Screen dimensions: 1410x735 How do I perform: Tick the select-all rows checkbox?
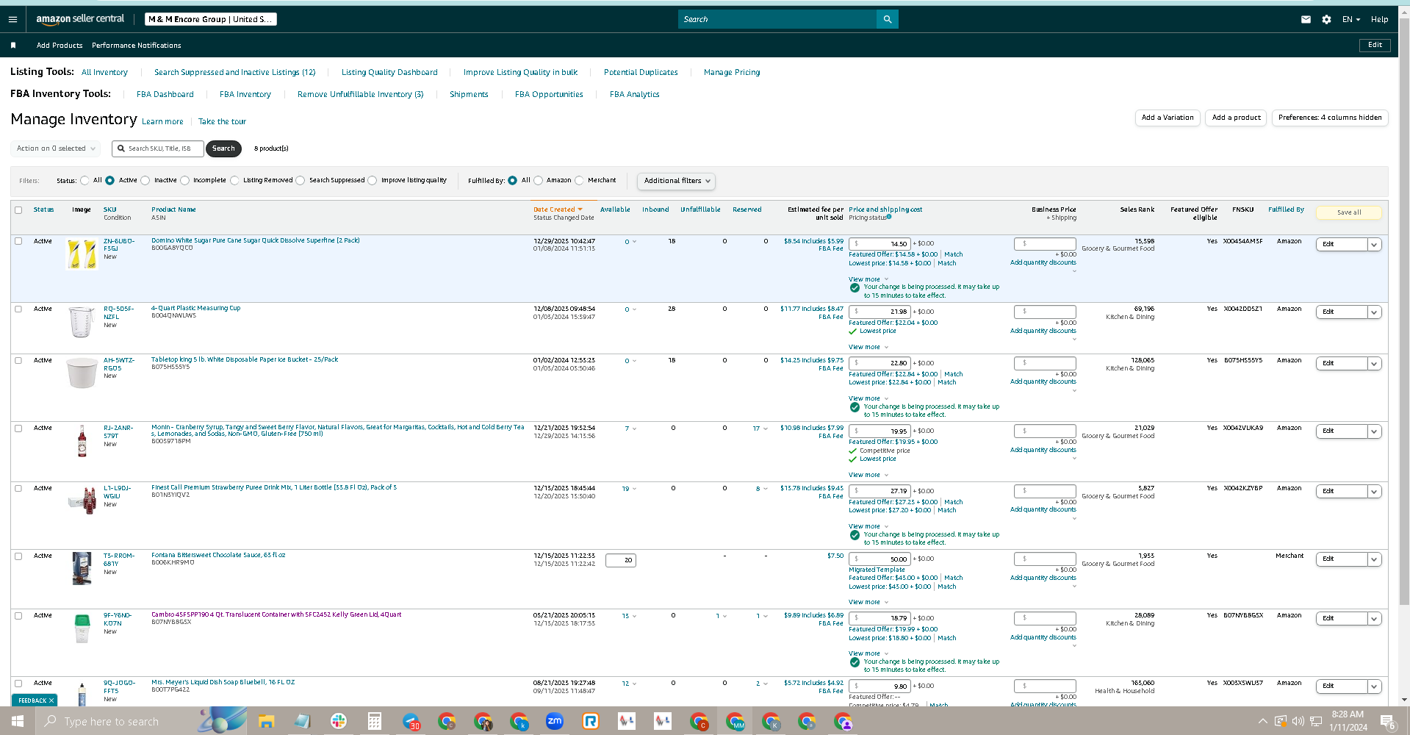click(x=18, y=210)
